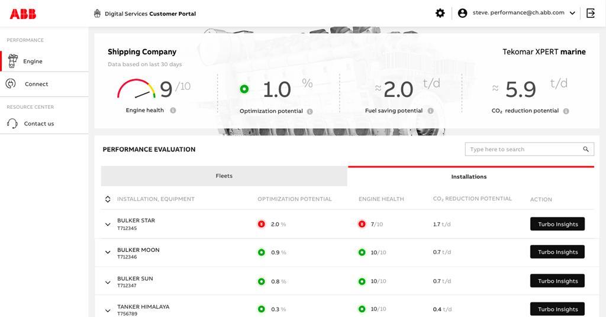Click Bulker Sun green engine health icon
The width and height of the screenshot is (606, 317).
point(362,282)
